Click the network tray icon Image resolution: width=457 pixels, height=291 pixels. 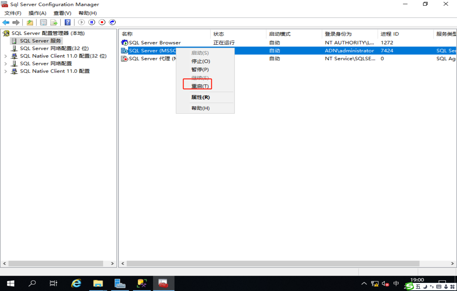pyautogui.click(x=375, y=284)
